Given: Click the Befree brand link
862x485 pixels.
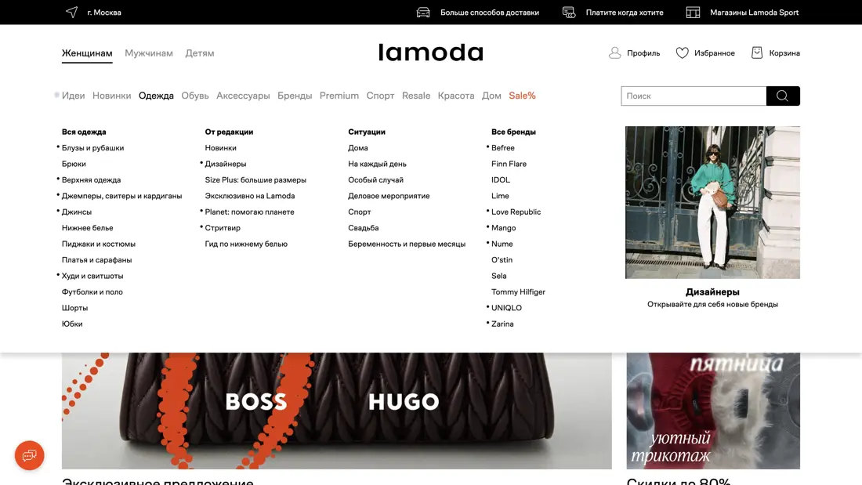Looking at the screenshot, I should tap(502, 147).
